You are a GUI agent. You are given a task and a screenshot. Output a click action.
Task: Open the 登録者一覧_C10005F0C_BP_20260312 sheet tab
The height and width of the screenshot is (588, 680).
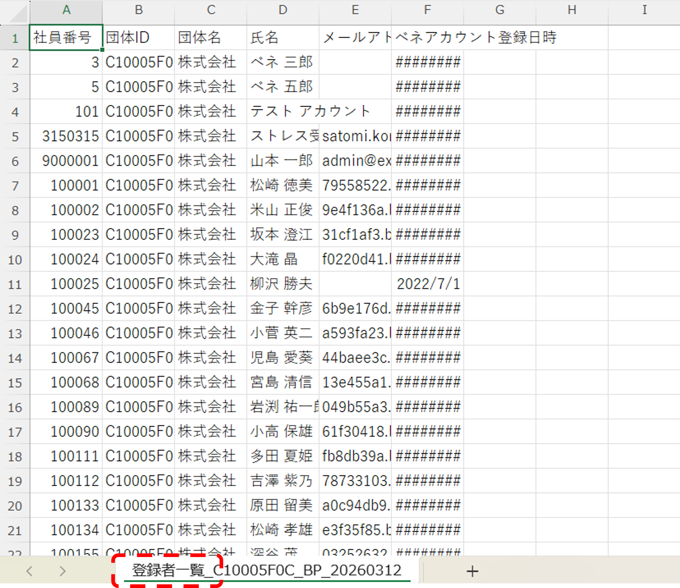point(267,570)
